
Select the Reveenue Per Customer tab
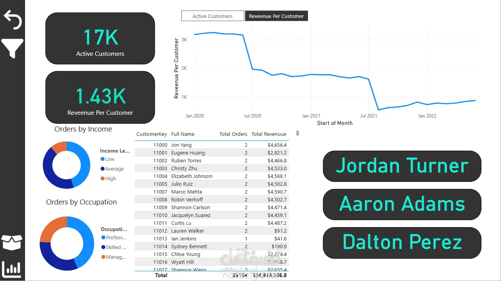click(x=276, y=16)
